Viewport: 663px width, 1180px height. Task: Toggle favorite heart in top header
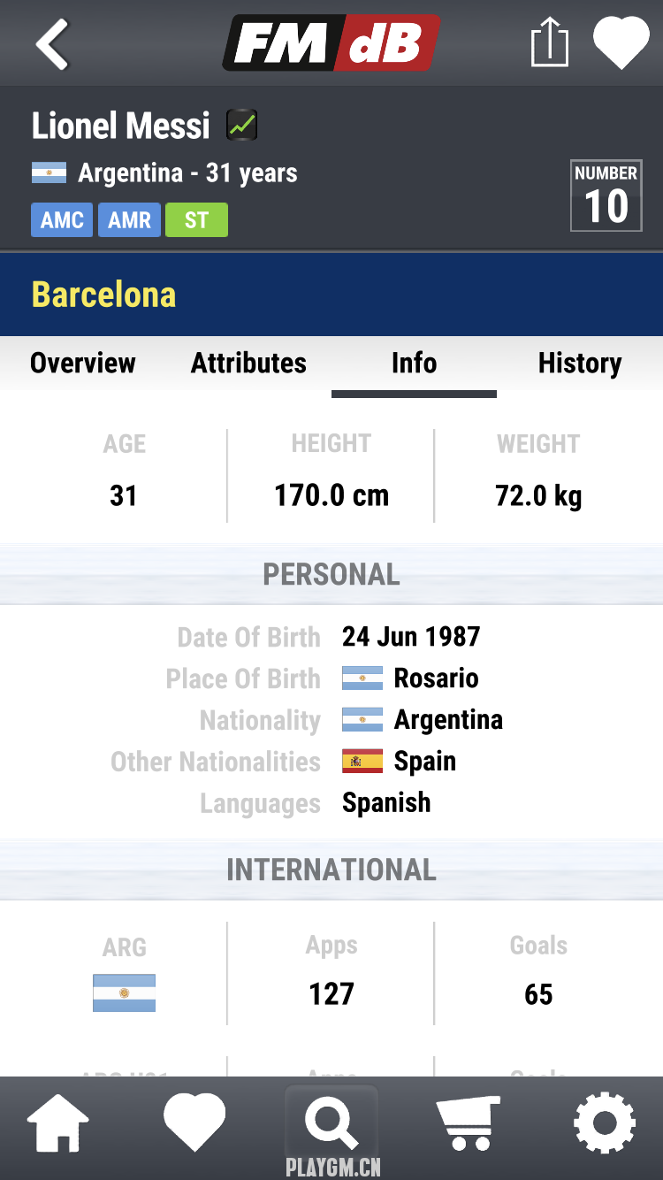[x=621, y=44]
